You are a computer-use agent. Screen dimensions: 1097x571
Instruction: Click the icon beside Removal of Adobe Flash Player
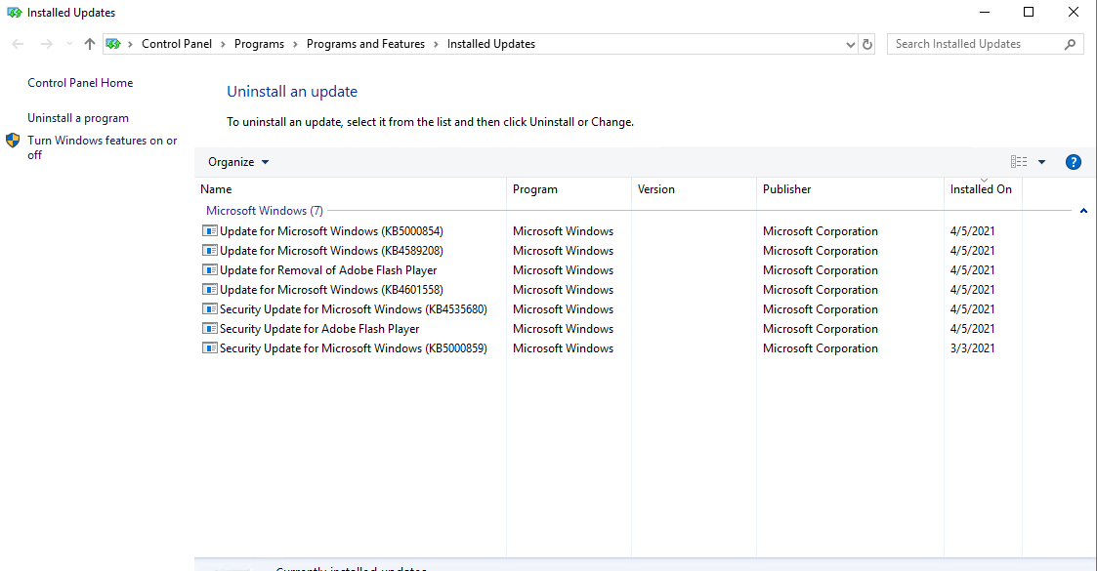[x=210, y=269]
